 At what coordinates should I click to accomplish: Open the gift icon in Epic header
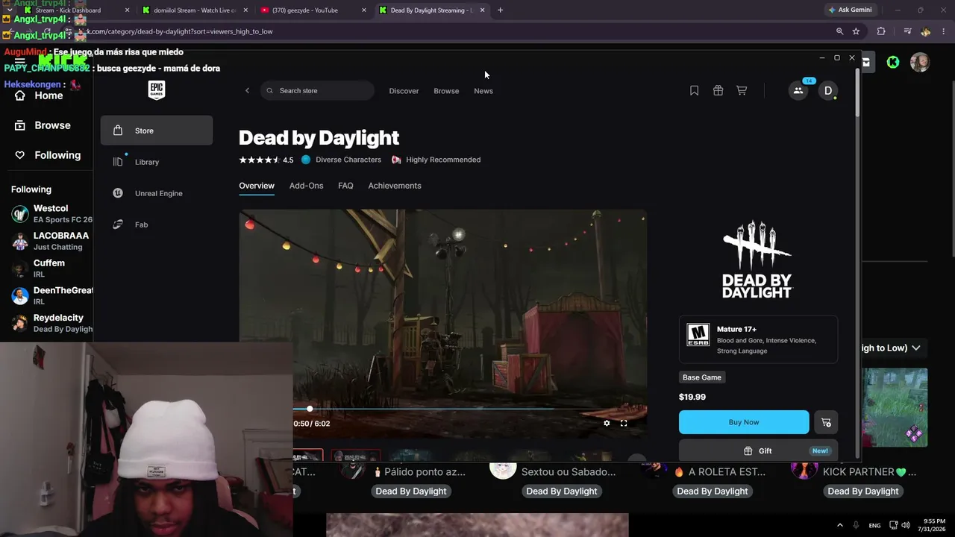pos(718,90)
